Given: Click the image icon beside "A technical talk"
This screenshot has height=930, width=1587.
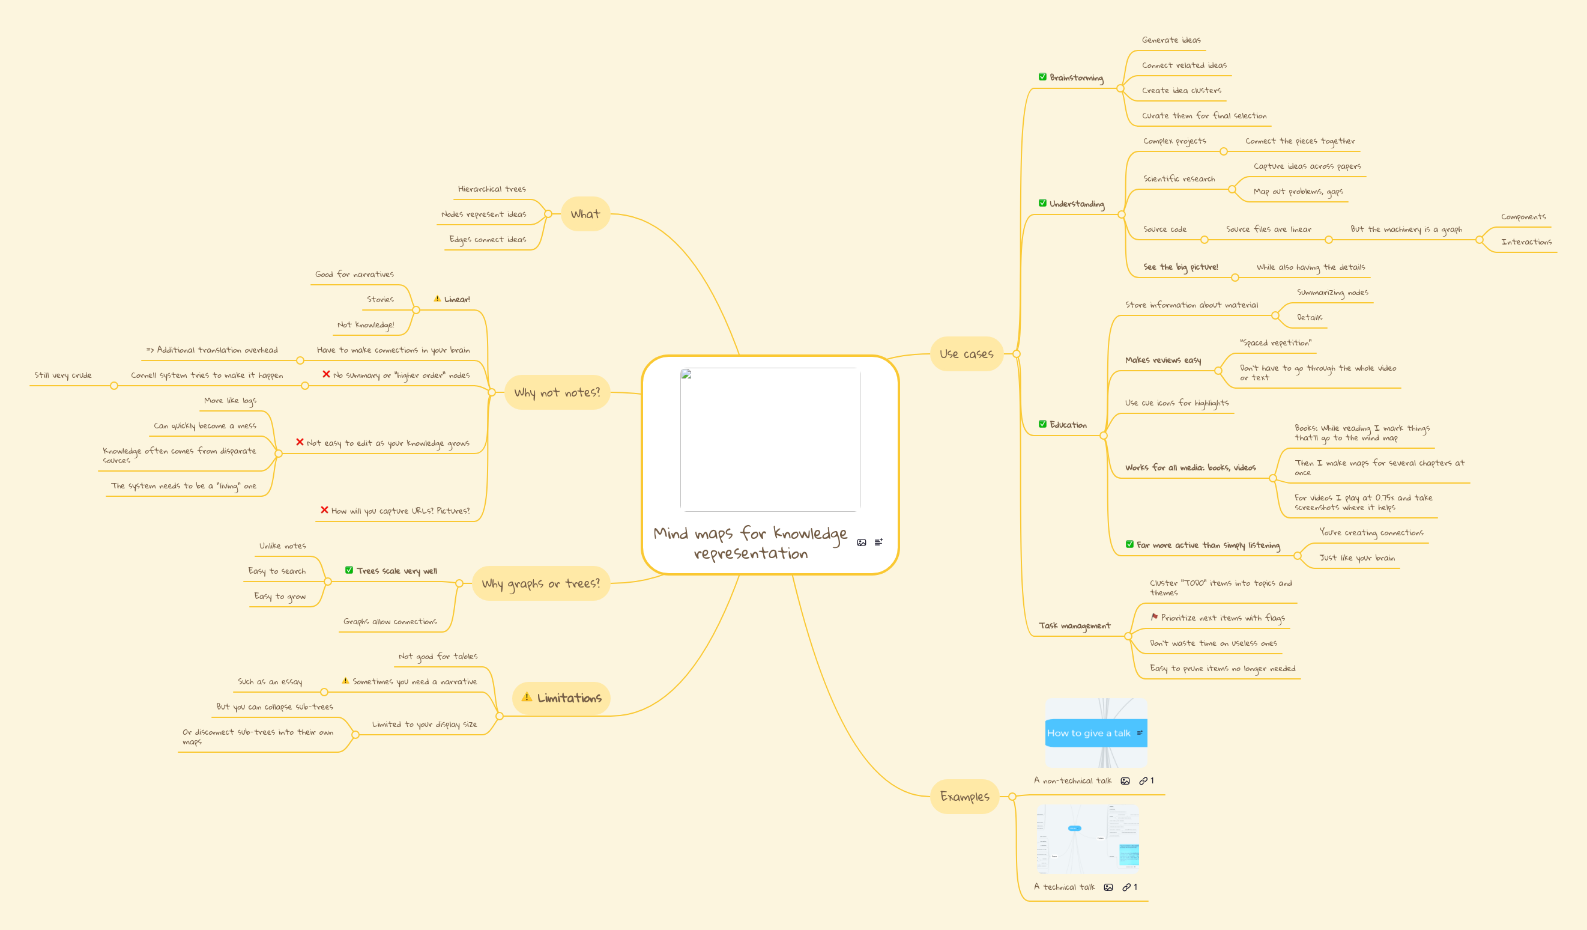Looking at the screenshot, I should click(x=1109, y=887).
